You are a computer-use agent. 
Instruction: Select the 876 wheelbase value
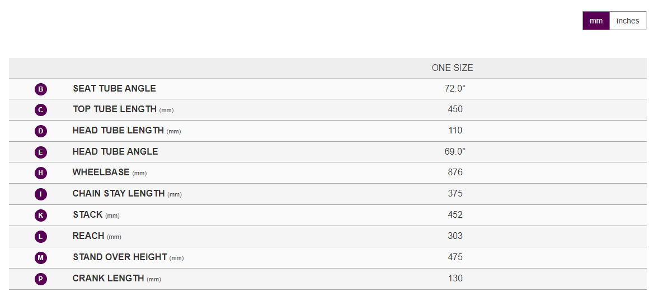455,173
